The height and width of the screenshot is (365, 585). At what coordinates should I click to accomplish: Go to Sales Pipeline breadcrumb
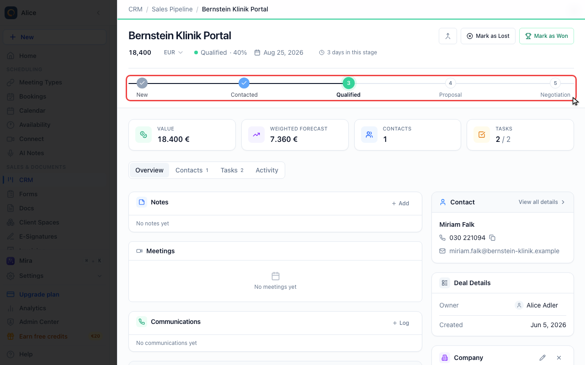click(172, 9)
